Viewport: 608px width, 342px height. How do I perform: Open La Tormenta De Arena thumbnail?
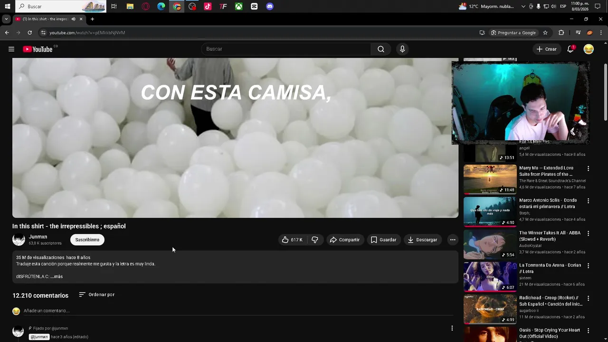pos(490,276)
